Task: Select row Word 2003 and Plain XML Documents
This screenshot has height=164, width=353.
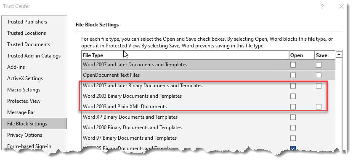Action: 208,107
